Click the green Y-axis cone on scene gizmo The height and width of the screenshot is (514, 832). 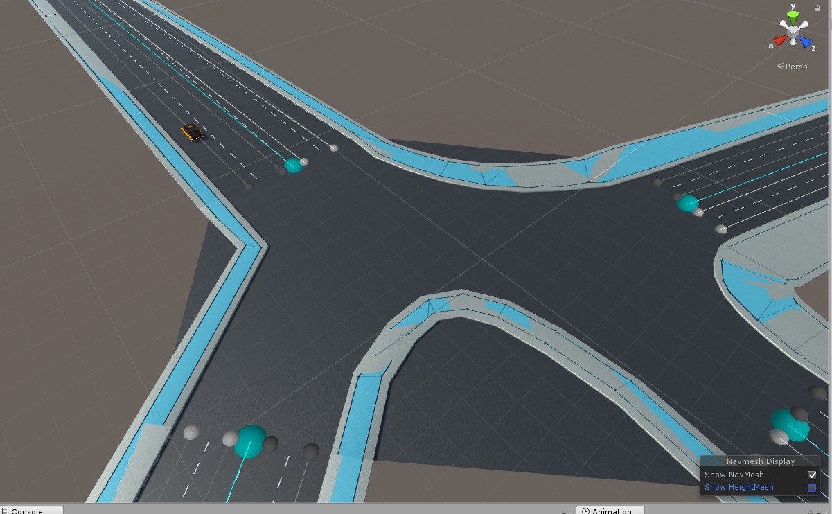[793, 17]
